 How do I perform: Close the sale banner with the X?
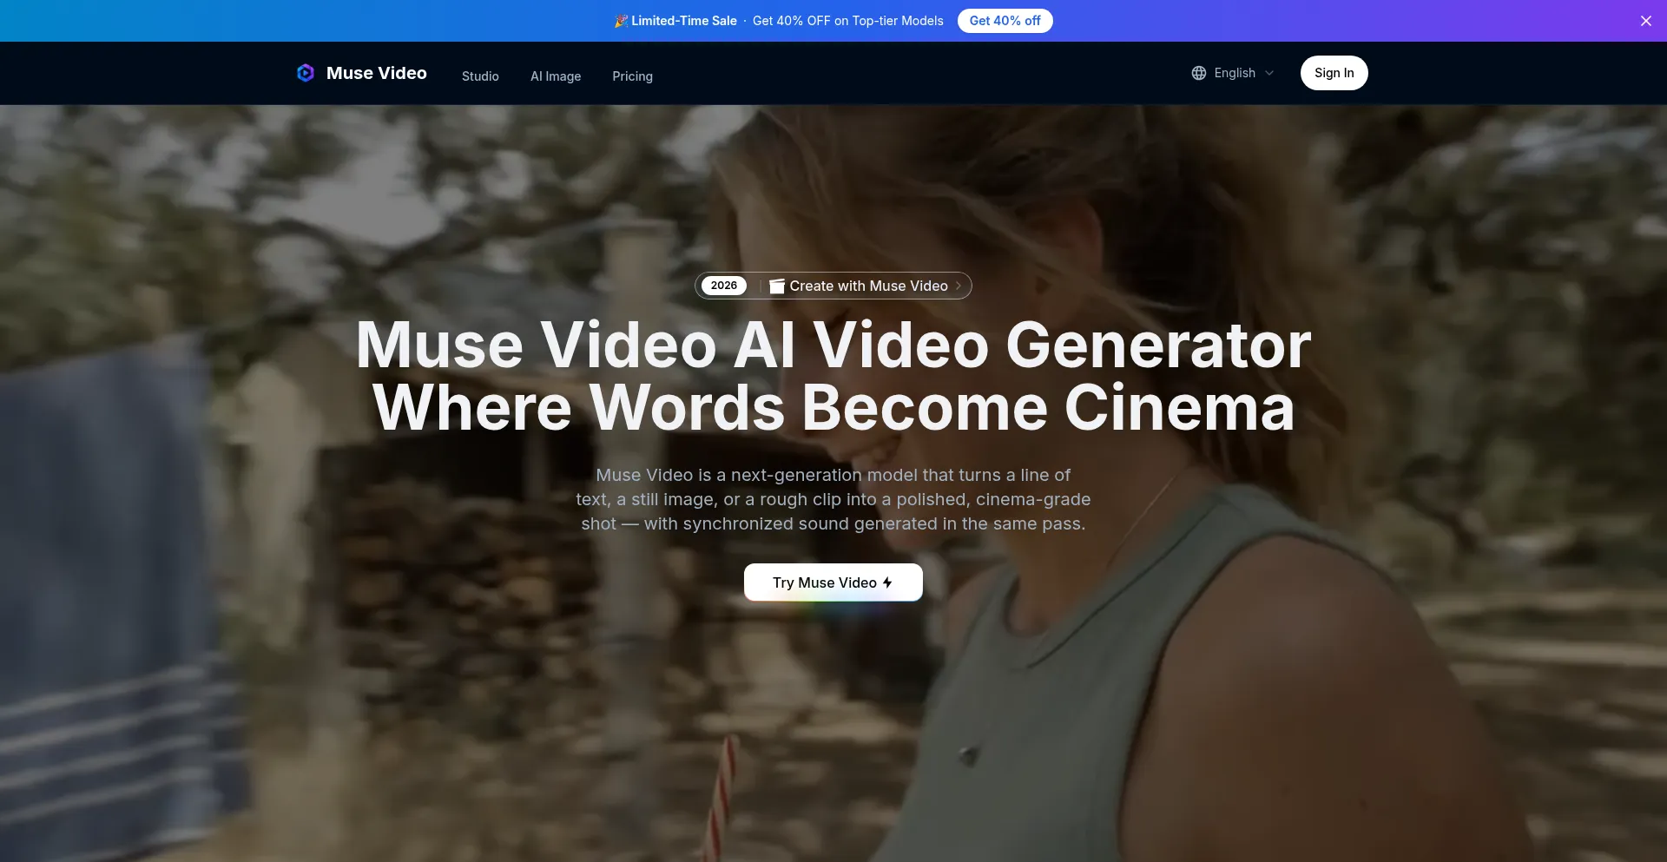point(1646,21)
